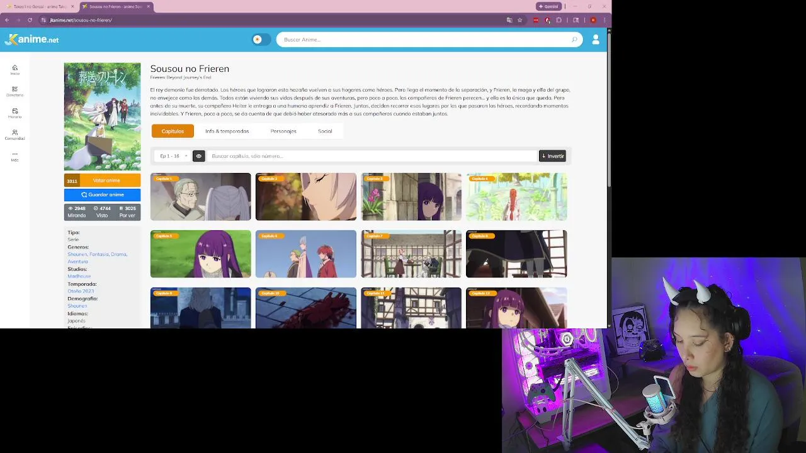Open the Shounen genre link
Screen dimensions: 806x453
[77, 254]
